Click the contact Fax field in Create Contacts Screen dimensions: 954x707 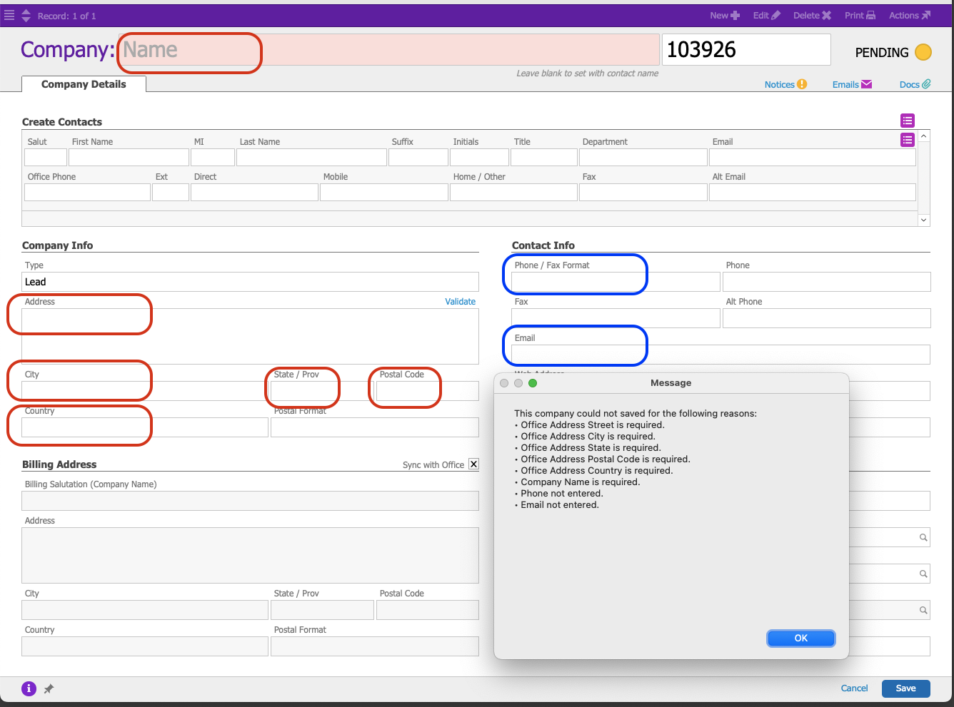tap(643, 192)
